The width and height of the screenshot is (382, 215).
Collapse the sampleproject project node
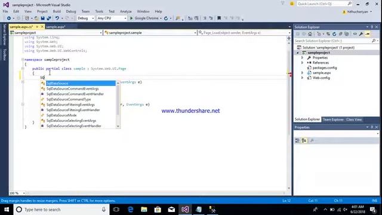298,53
